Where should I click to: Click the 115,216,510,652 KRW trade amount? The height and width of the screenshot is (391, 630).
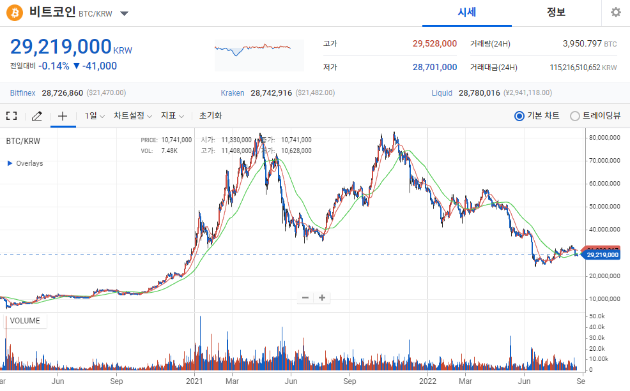[583, 68]
